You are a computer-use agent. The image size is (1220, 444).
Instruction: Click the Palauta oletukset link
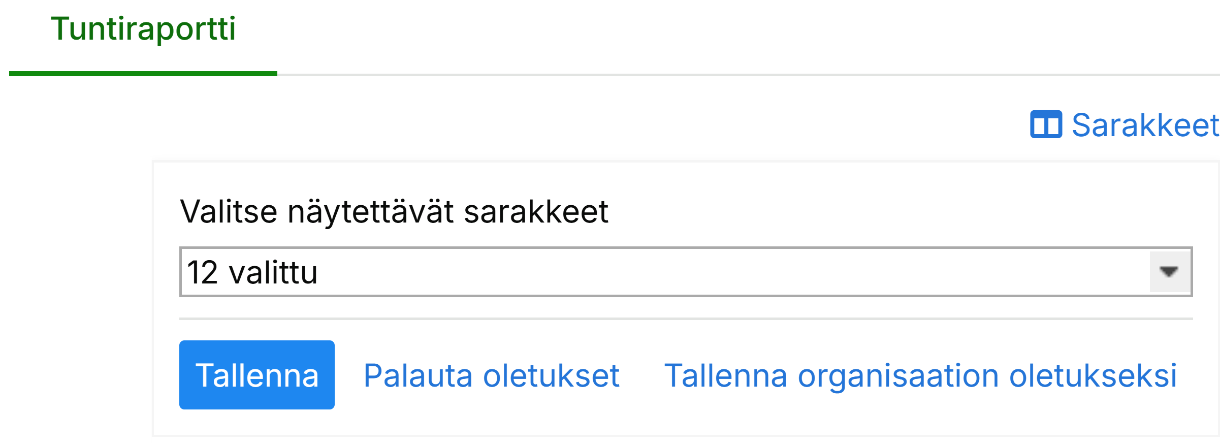click(491, 376)
